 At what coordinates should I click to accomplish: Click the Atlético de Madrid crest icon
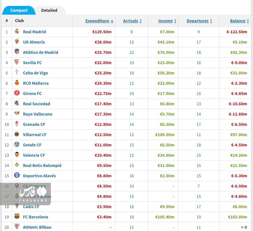pyautogui.click(x=17, y=52)
